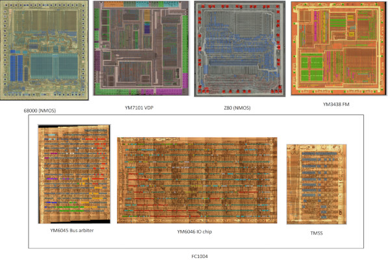This screenshot has width=390, height=260.
Task: Click the 68000 (NMOS) die photo
Action: pyautogui.click(x=44, y=50)
